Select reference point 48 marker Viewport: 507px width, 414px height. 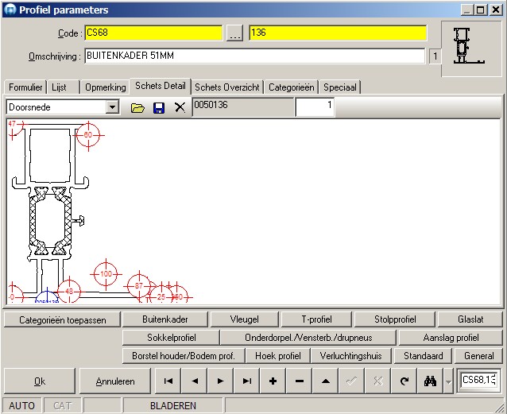pos(69,291)
